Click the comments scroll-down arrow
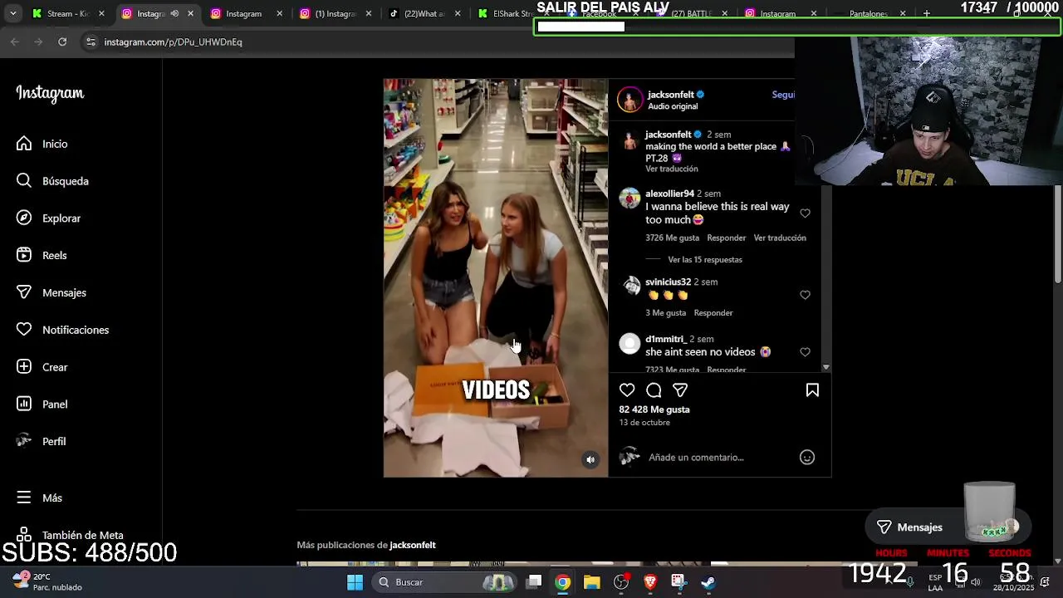The width and height of the screenshot is (1063, 598). pos(825,366)
